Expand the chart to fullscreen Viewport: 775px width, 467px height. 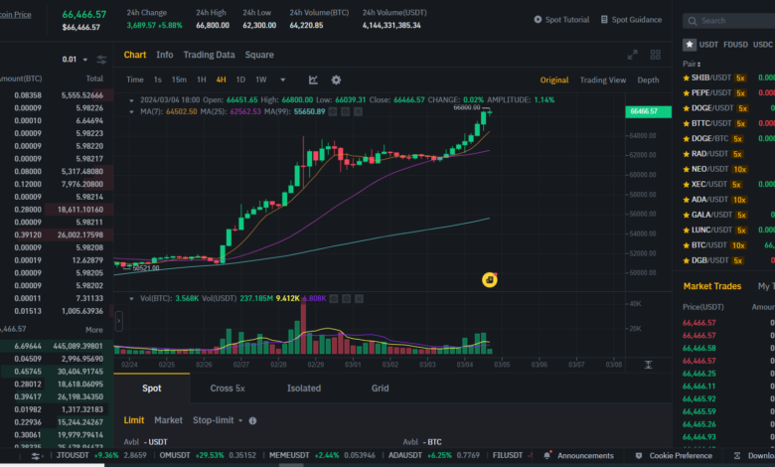coord(632,55)
